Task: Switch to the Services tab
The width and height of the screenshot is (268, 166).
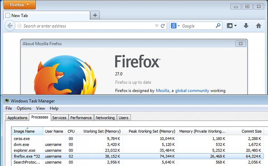Action: (59, 118)
